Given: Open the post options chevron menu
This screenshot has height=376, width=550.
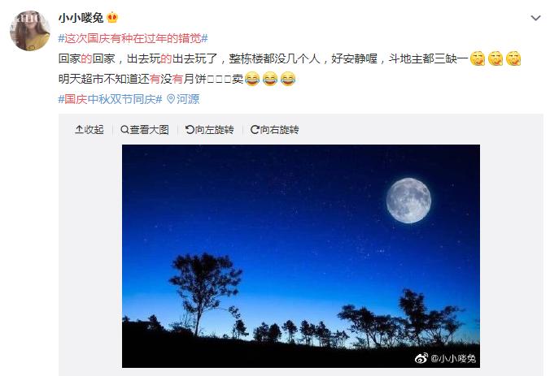Looking at the screenshot, I should coord(535,18).
